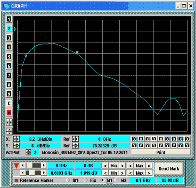The width and height of the screenshot is (196, 188).
Task: Select plot number 6 button
Action: (9, 66)
